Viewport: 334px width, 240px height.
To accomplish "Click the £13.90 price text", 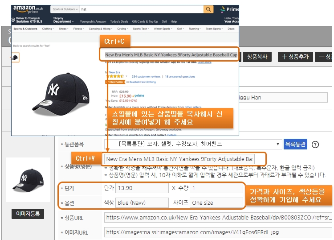I will [125, 96].
